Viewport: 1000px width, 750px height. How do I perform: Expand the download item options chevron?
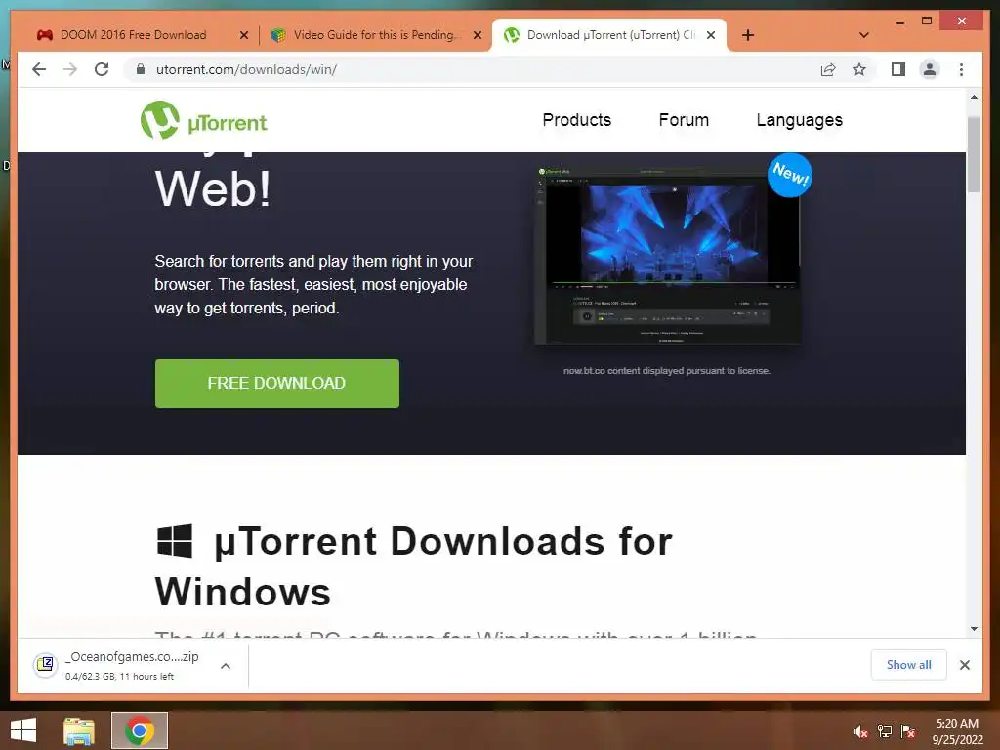226,666
